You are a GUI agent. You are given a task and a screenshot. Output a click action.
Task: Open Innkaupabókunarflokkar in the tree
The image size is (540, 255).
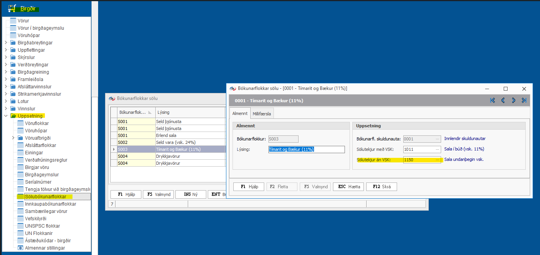pyautogui.click(x=50, y=204)
